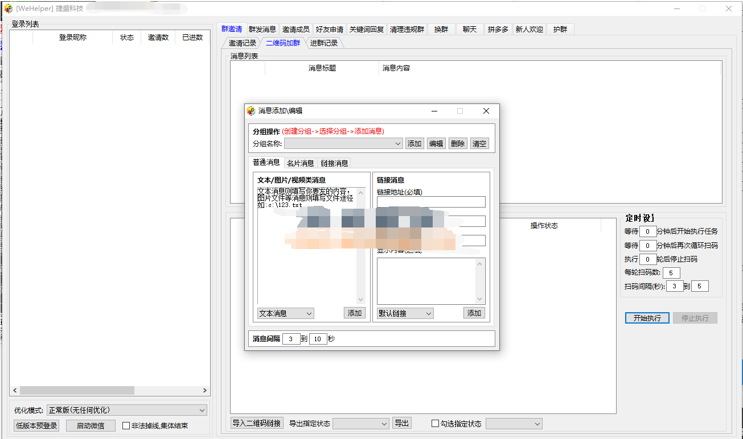Go to the 关键词回复 tab
This screenshot has height=439, width=743.
pyautogui.click(x=367, y=30)
